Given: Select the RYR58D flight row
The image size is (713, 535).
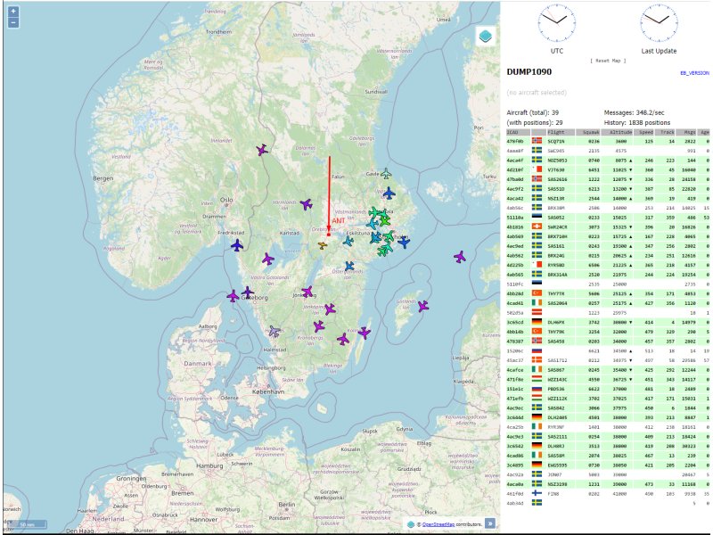Looking at the screenshot, I should coord(608,265).
